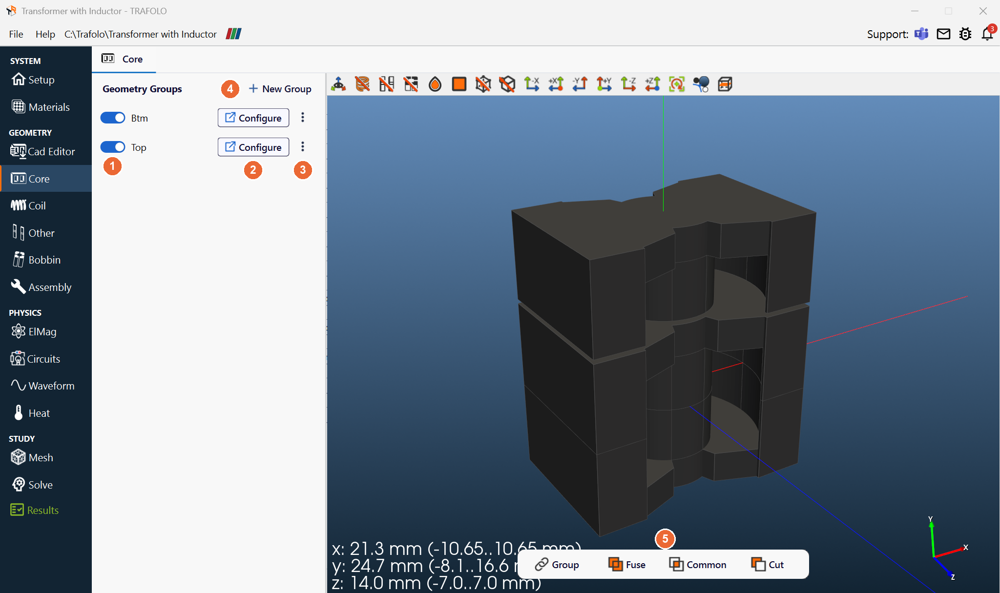
Task: Open notifications bell
Action: (x=987, y=34)
